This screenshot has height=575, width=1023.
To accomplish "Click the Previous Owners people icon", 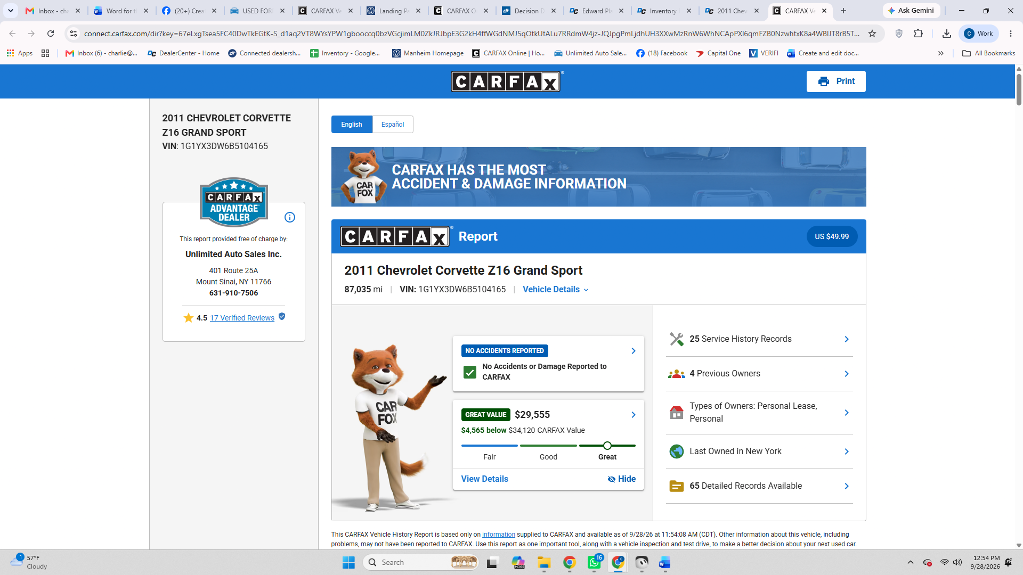I will coord(676,374).
